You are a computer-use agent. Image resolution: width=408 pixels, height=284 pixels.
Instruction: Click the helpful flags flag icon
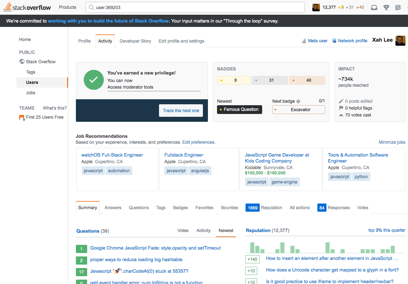click(341, 108)
